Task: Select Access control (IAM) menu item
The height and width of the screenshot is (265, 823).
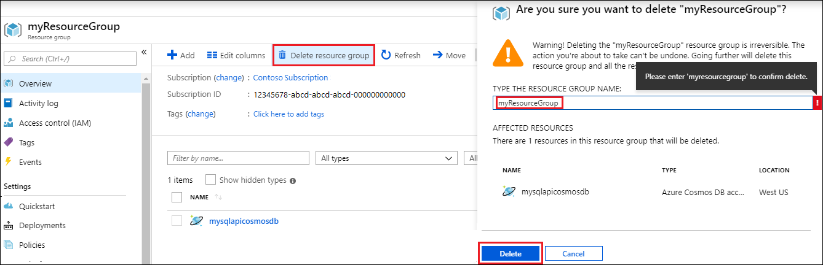Action: [55, 123]
